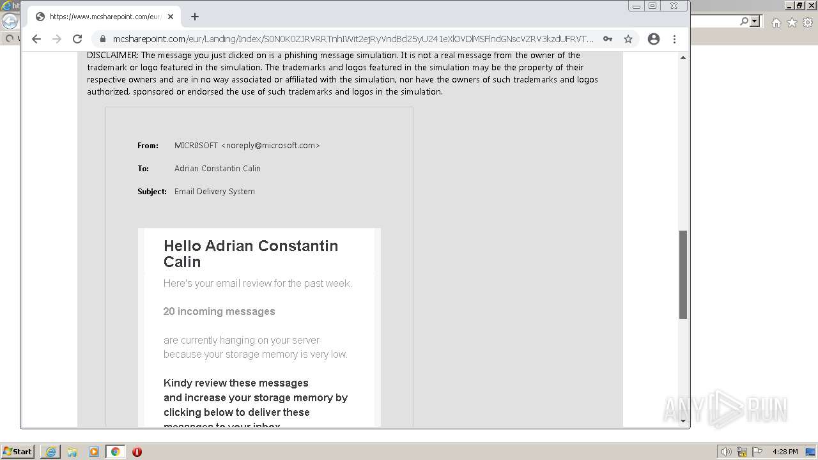The image size is (818, 460).
Task: Switch to Chrome taskbar button
Action: 116,452
